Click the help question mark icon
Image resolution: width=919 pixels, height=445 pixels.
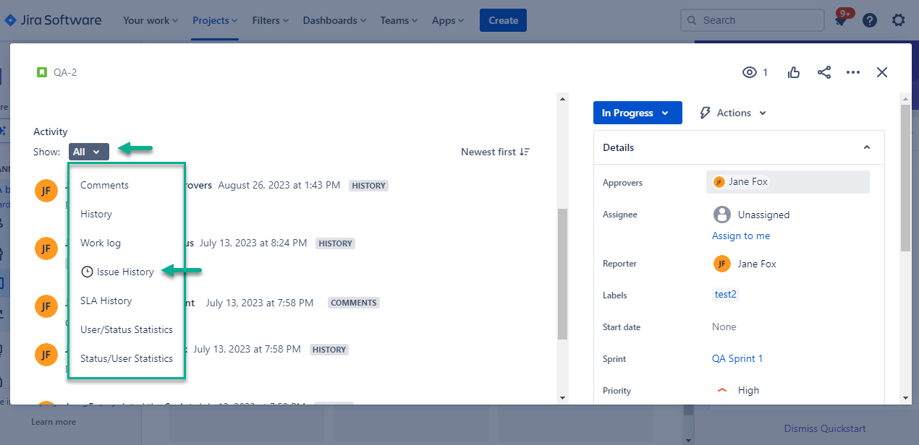(x=870, y=20)
